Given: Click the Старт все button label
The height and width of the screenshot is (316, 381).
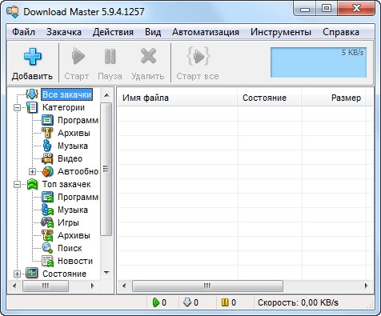Looking at the screenshot, I should (x=198, y=76).
